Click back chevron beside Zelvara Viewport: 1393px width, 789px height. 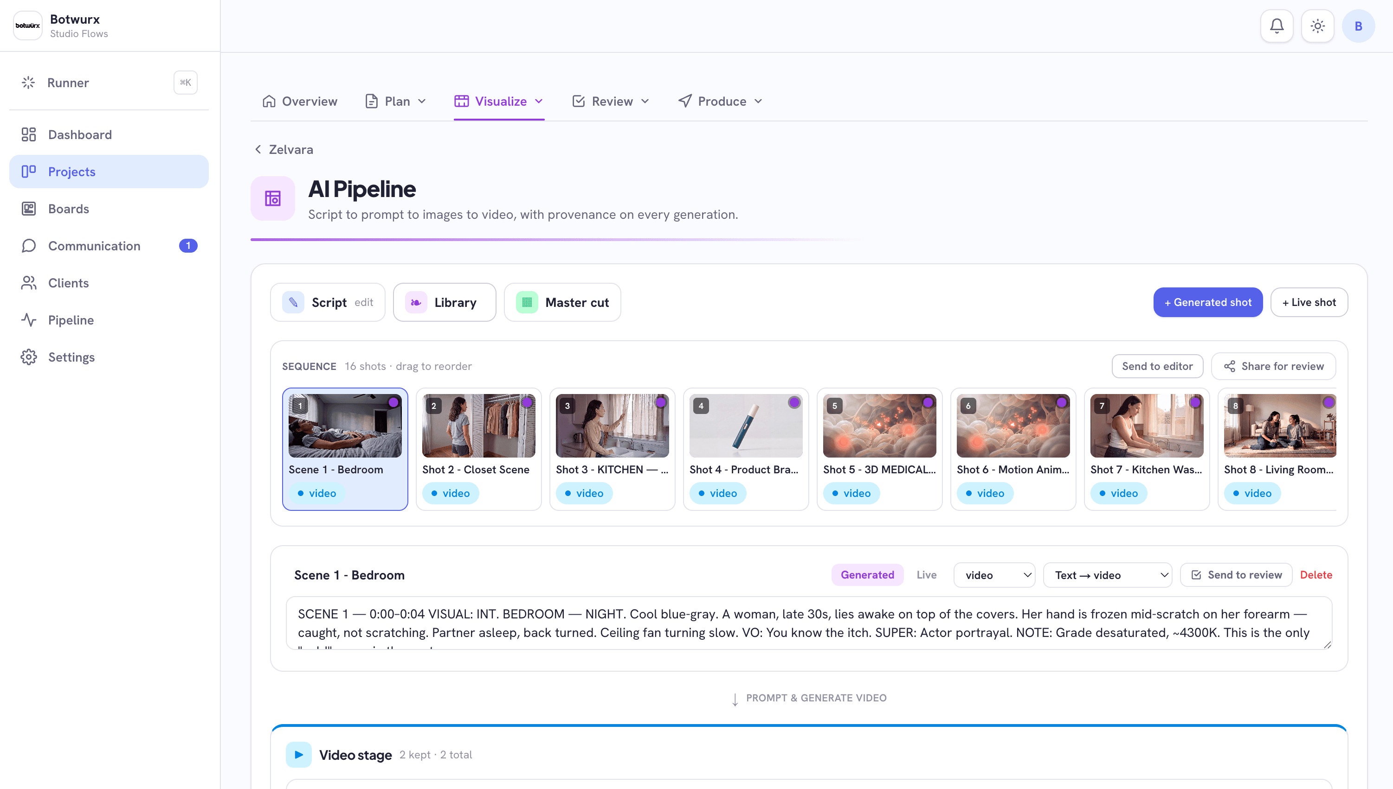tap(258, 149)
